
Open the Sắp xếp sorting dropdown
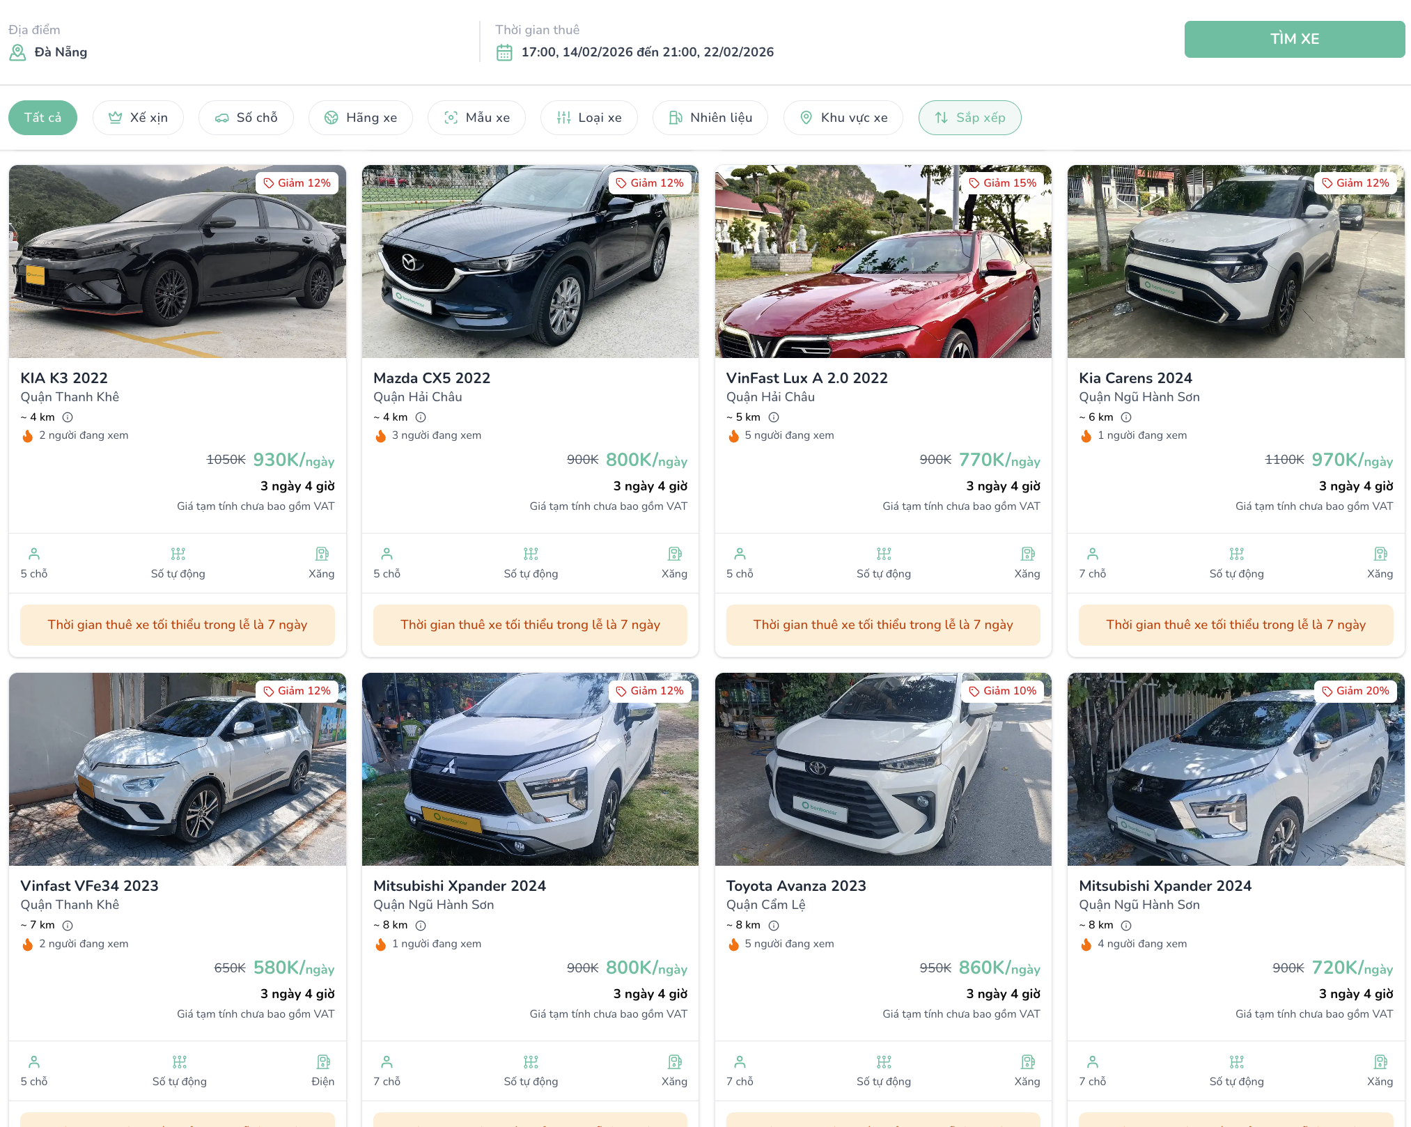point(969,118)
